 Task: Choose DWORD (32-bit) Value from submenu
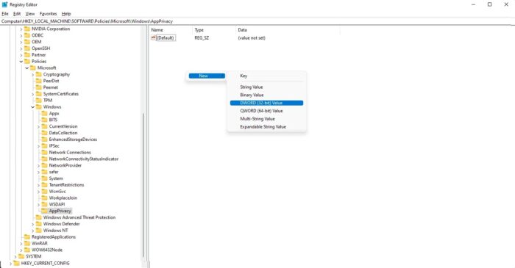click(266, 103)
